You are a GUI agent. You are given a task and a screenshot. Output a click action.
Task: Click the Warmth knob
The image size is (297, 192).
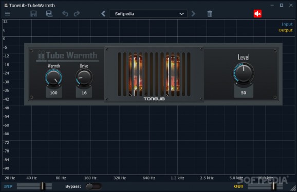click(x=53, y=77)
